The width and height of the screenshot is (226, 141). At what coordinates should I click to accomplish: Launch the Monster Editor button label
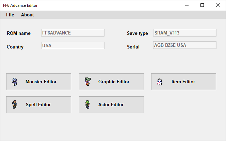coord(41,82)
